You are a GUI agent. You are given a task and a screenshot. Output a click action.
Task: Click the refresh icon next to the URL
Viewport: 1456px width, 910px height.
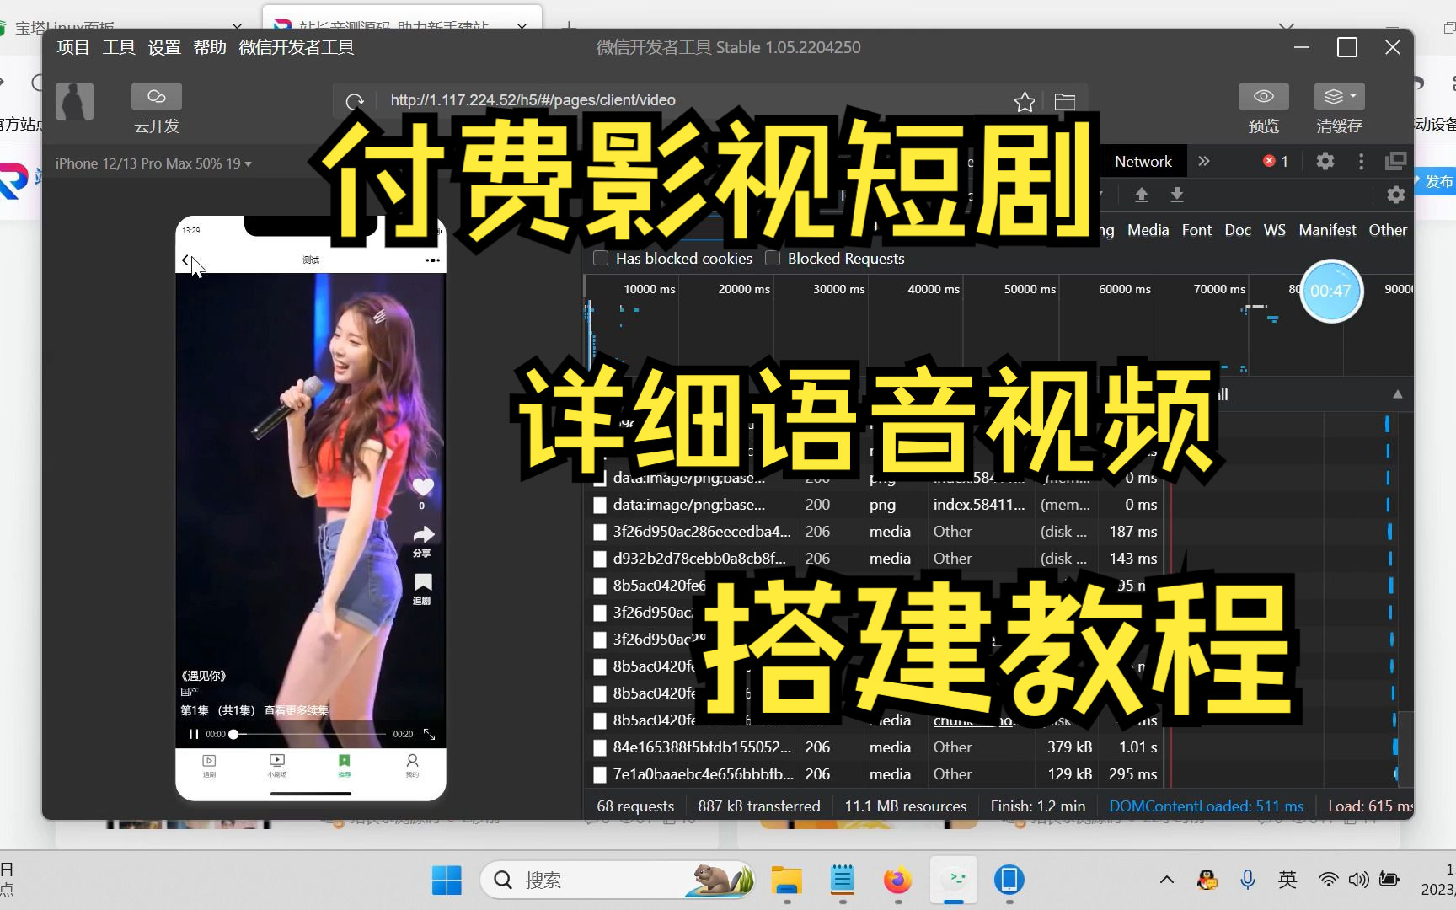pyautogui.click(x=355, y=102)
